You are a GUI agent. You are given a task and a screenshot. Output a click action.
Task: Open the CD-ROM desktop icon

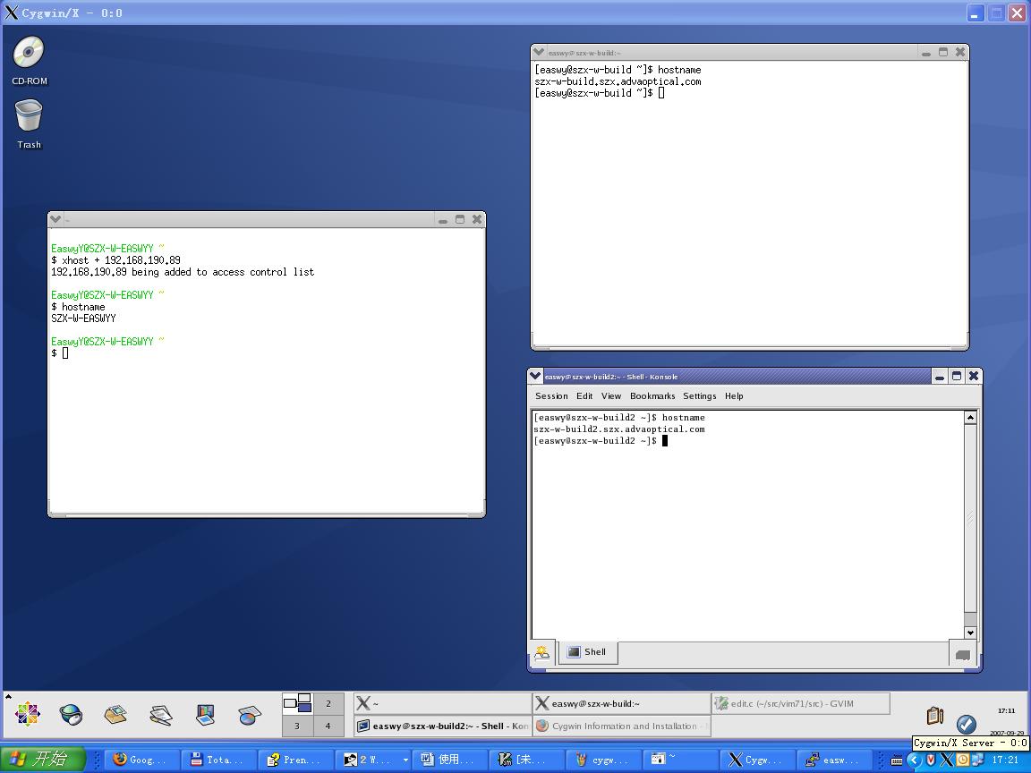[x=28, y=54]
